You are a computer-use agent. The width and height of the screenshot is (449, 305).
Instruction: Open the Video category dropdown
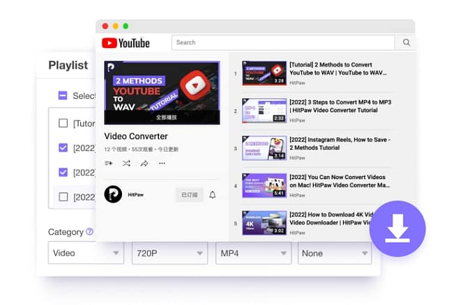coord(86,253)
